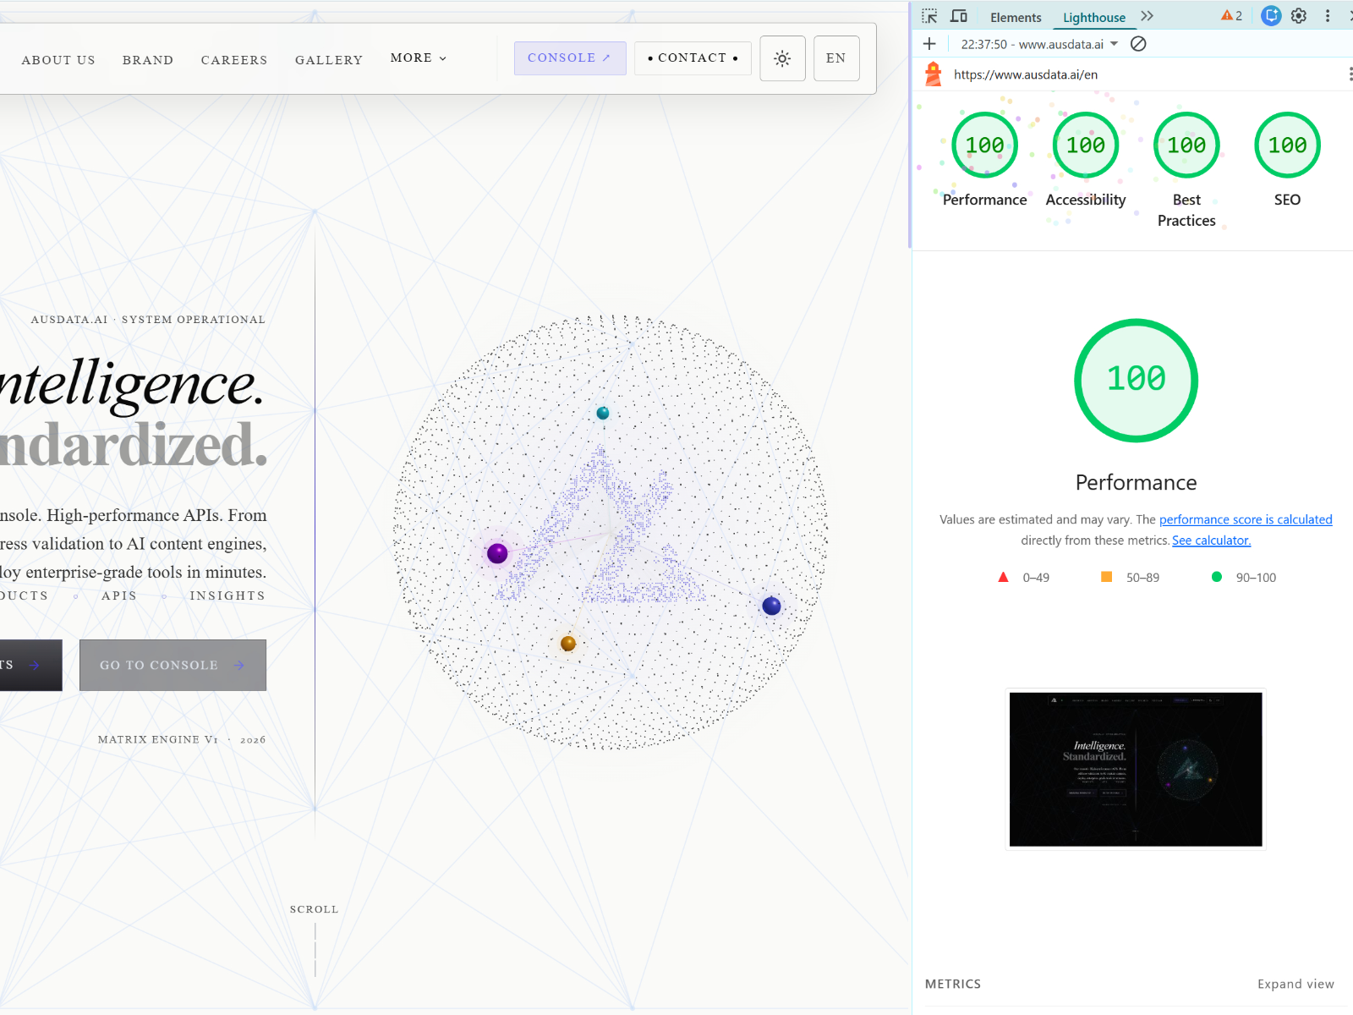The image size is (1353, 1015).
Task: Open the See calculator link
Action: (1211, 540)
